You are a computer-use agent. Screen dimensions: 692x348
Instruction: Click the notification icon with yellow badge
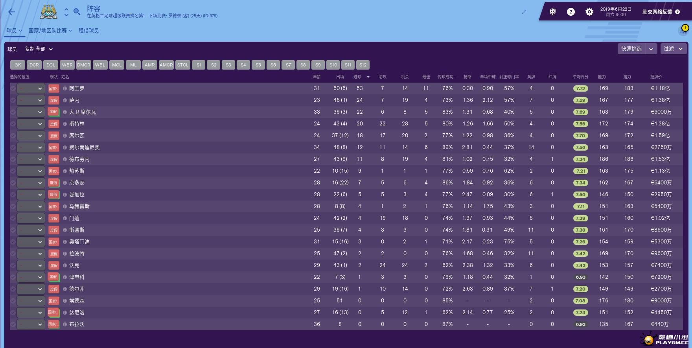coord(684,30)
